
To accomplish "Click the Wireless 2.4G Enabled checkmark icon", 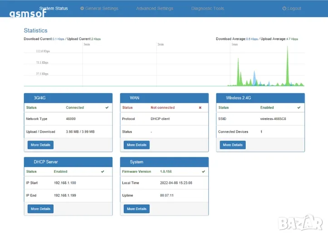I will pyautogui.click(x=299, y=108).
